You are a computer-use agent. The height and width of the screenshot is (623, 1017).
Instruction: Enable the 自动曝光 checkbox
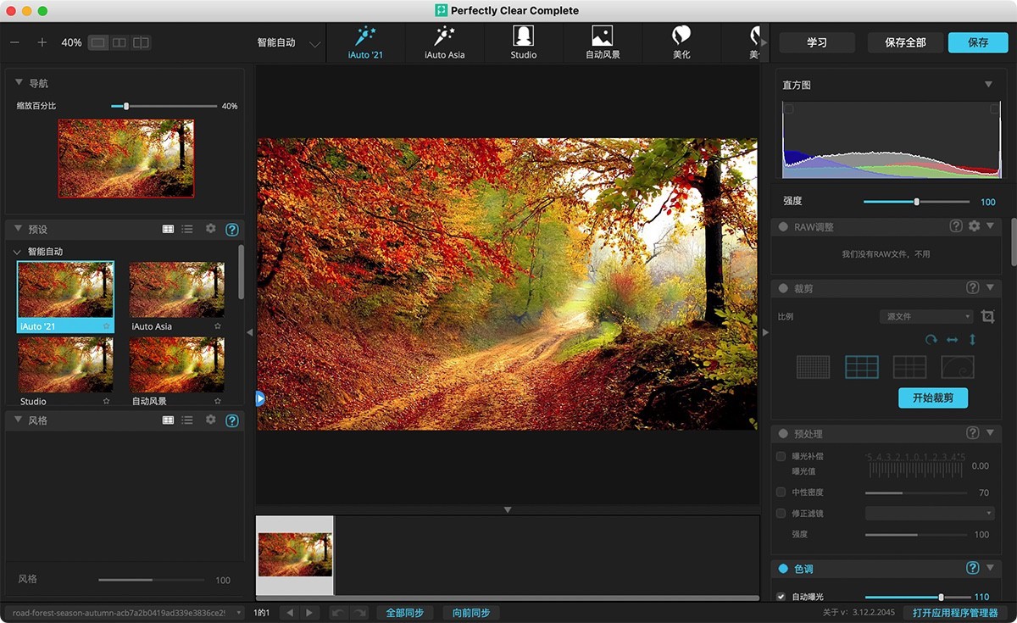(x=781, y=596)
